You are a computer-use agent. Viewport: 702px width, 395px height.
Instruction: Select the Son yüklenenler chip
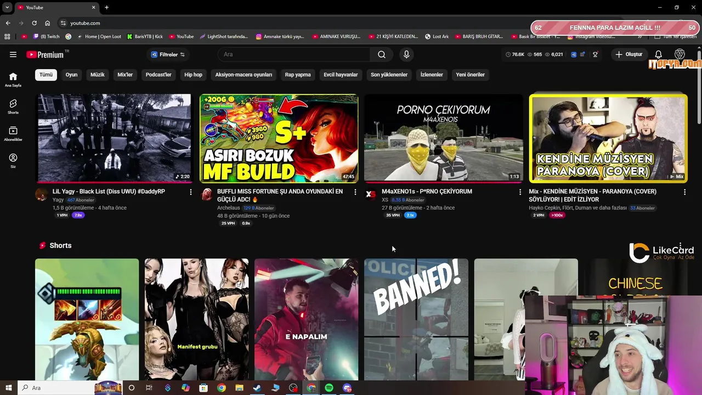coord(389,75)
